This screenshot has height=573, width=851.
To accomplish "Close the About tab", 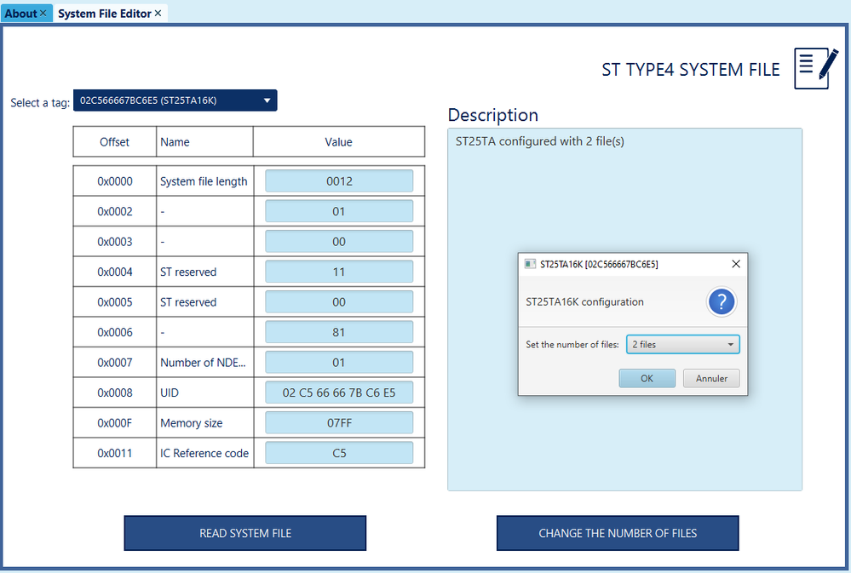I will tap(43, 13).
